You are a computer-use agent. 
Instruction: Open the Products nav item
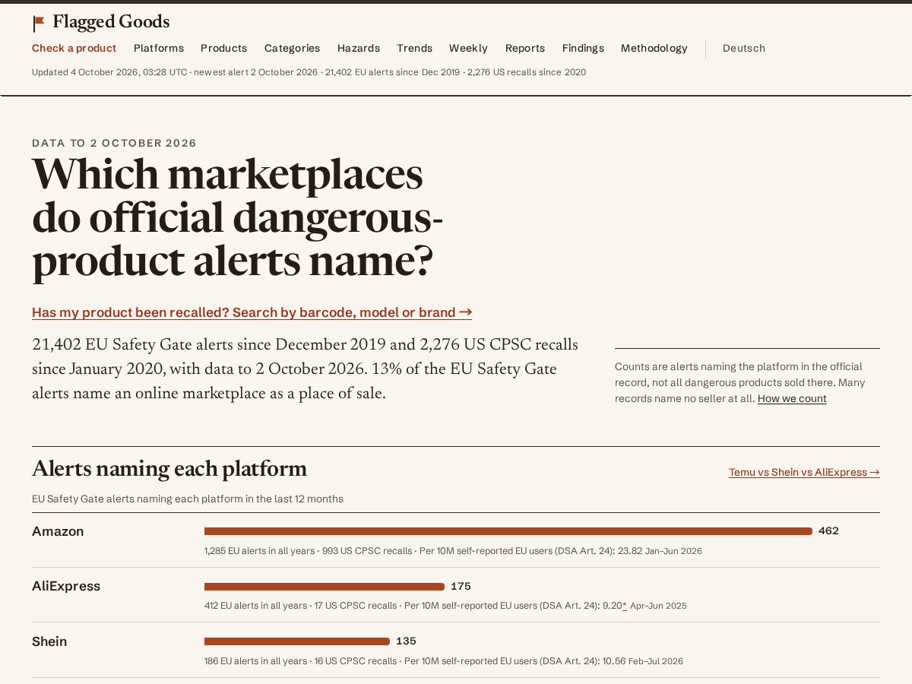pos(223,48)
